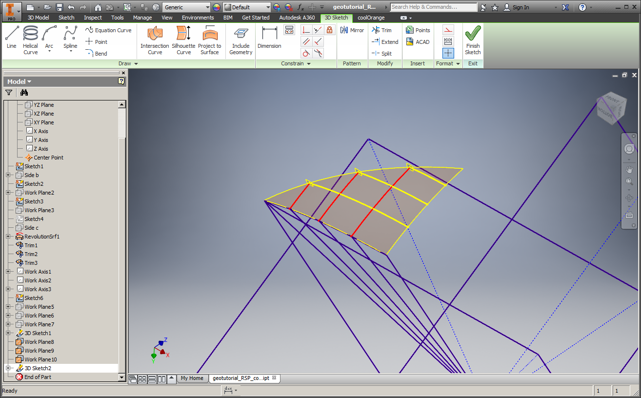Open the fx Parameters icon

301,7
